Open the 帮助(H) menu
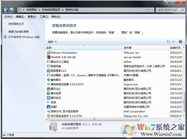The height and width of the screenshot is (139, 187). (x=56, y=17)
